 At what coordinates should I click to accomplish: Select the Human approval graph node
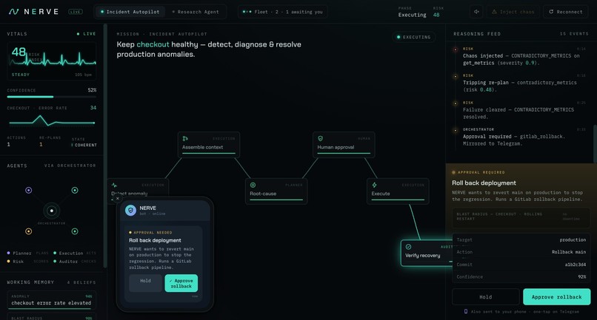point(344,144)
